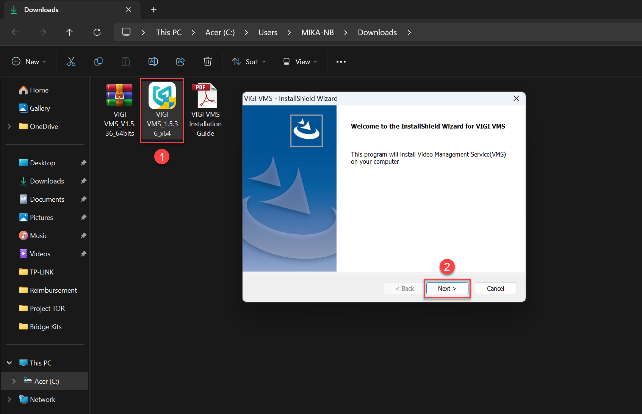
Task: Select the VIGI VMS_1.5.36_x64 installer file
Action: (x=162, y=110)
